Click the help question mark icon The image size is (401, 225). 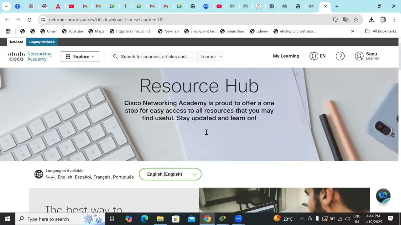click(340, 56)
